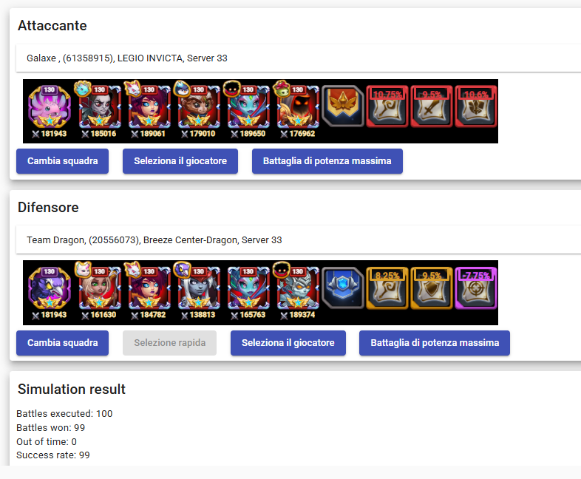Click defender's blue shield banner icon
The image size is (581, 479).
(343, 288)
